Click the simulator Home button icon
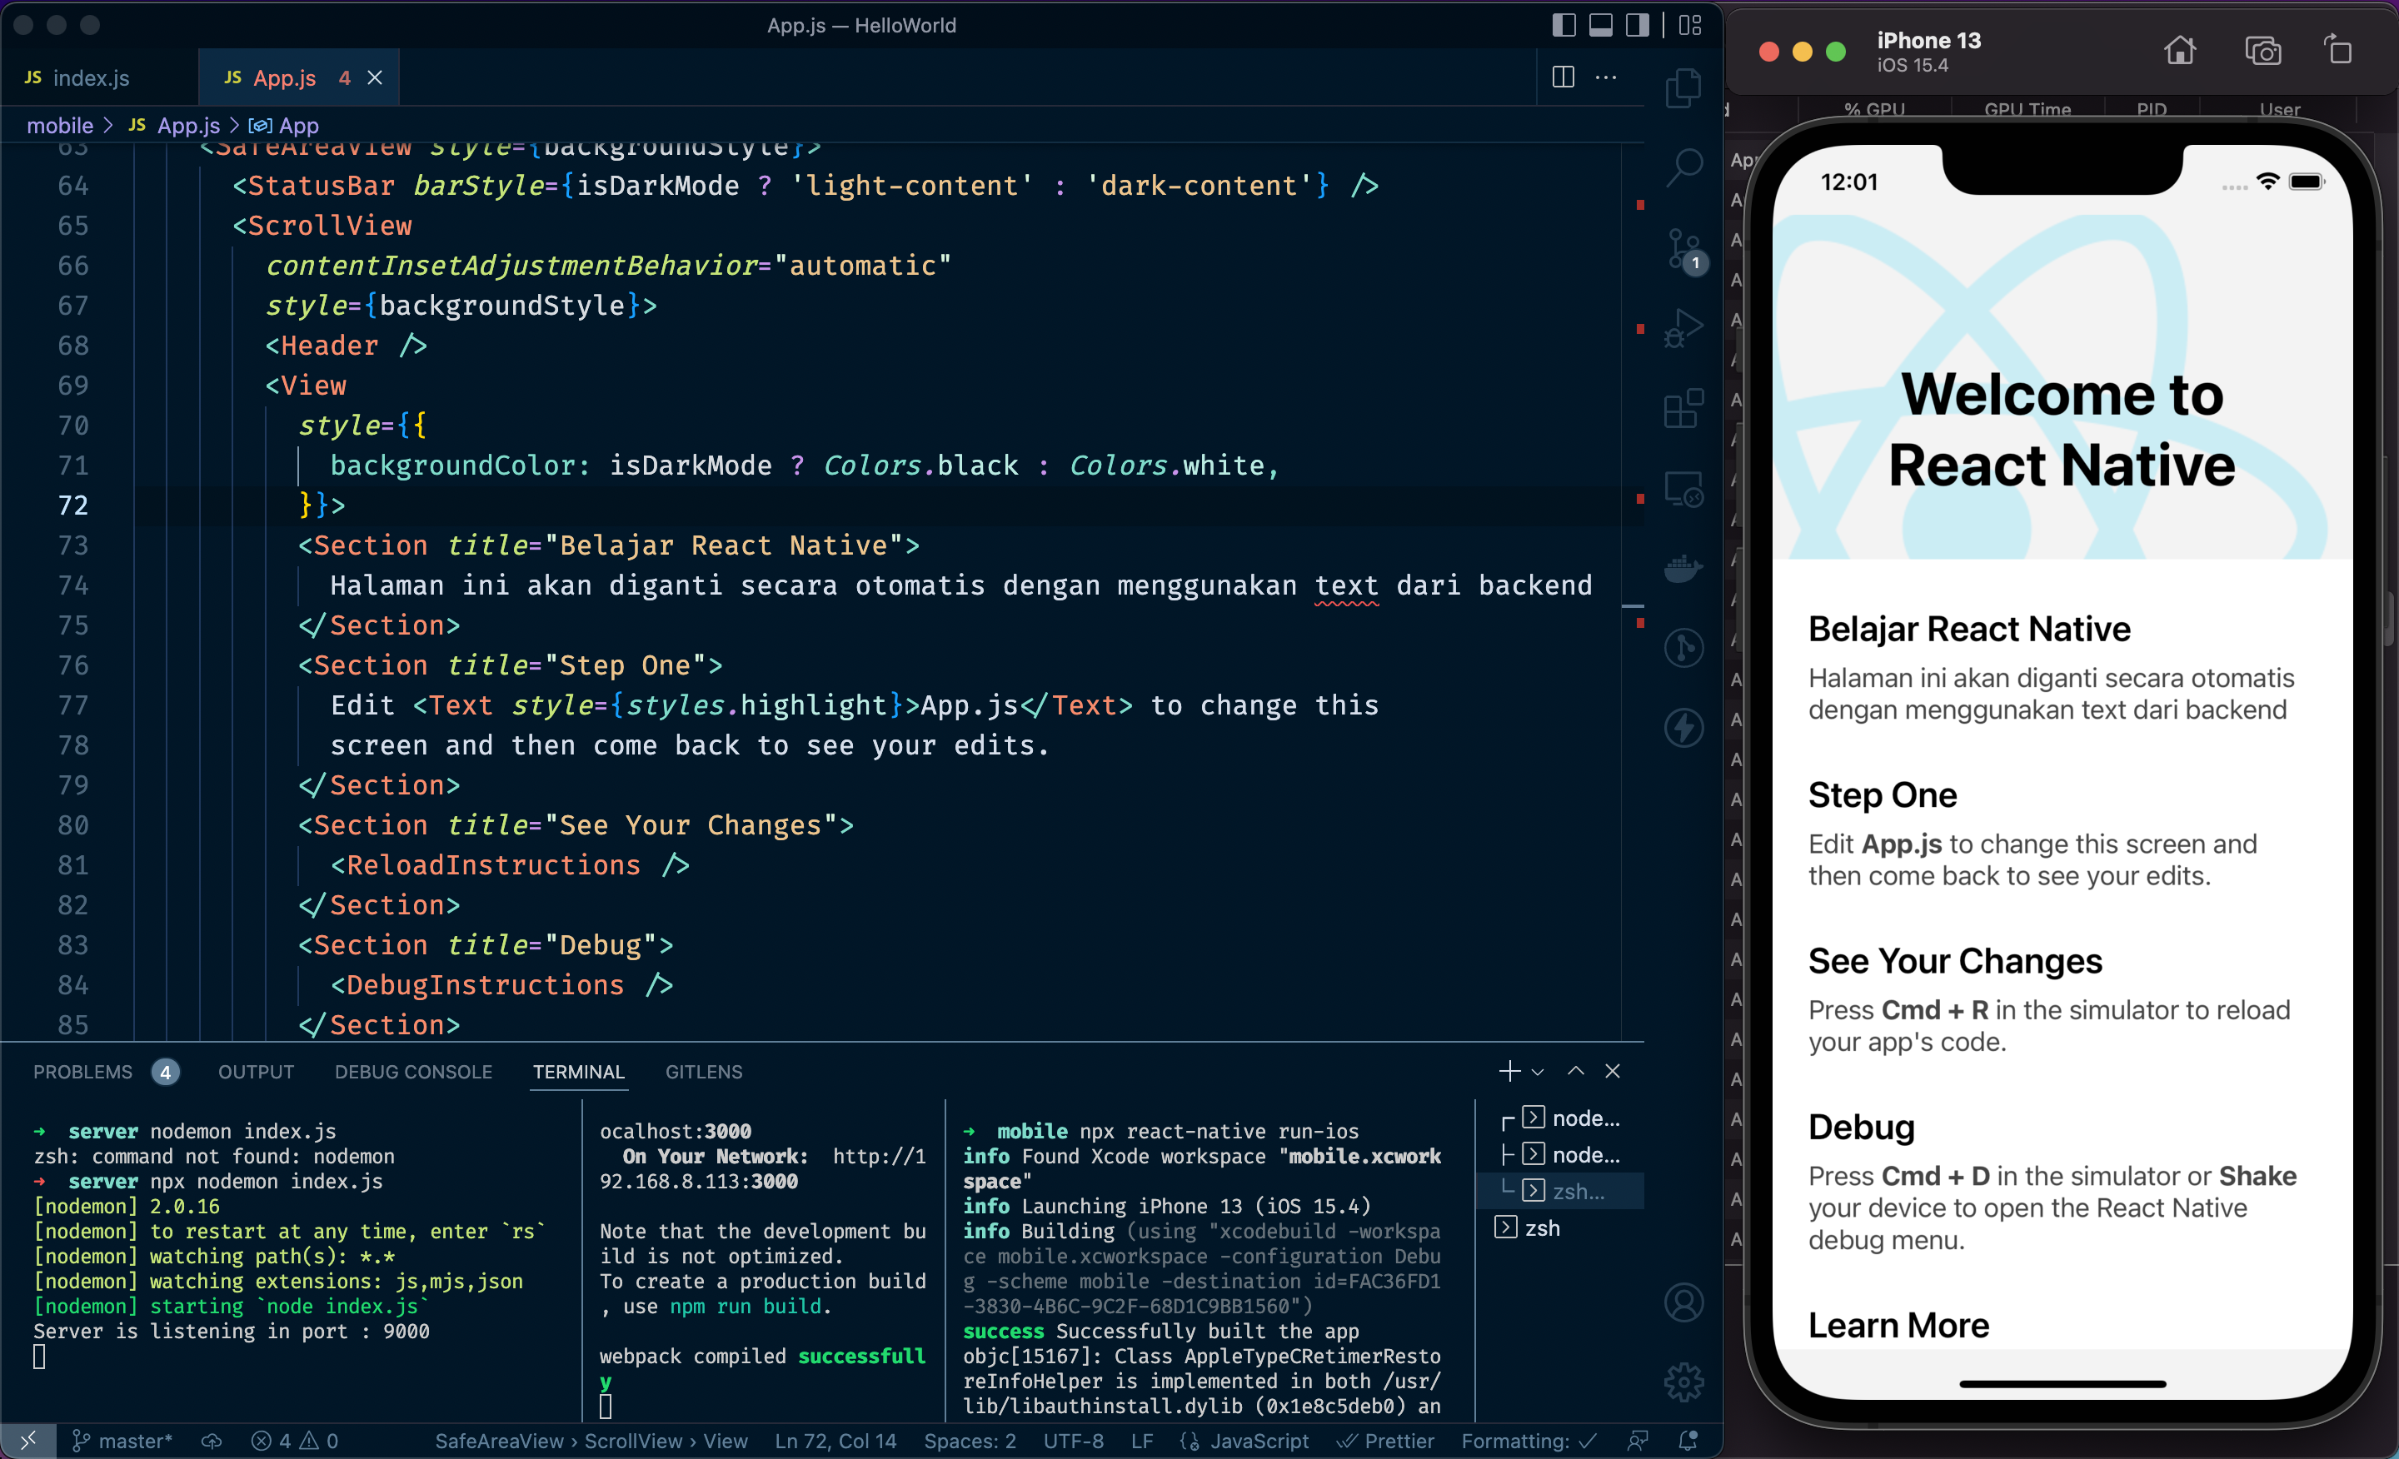This screenshot has height=1459, width=2399. [x=2180, y=51]
